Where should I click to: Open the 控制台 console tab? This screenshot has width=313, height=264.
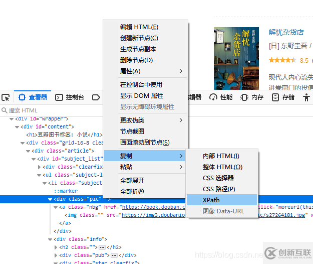[70, 97]
